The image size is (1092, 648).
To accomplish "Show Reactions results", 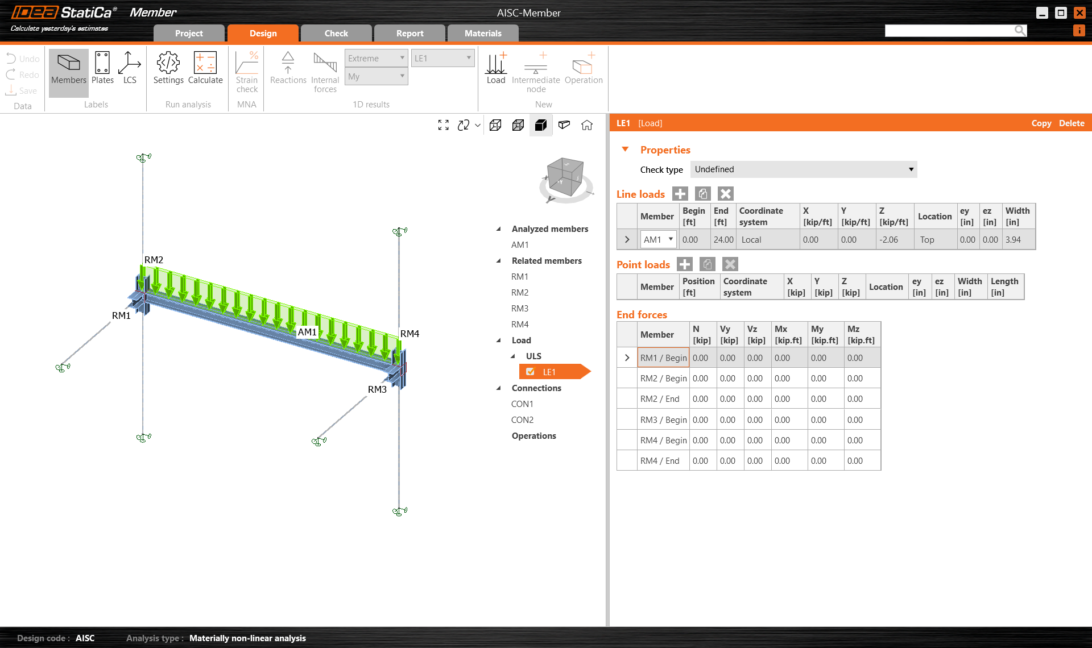I will (x=288, y=70).
